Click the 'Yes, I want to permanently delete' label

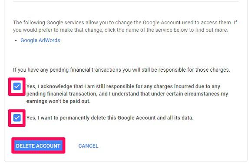coord(110,118)
